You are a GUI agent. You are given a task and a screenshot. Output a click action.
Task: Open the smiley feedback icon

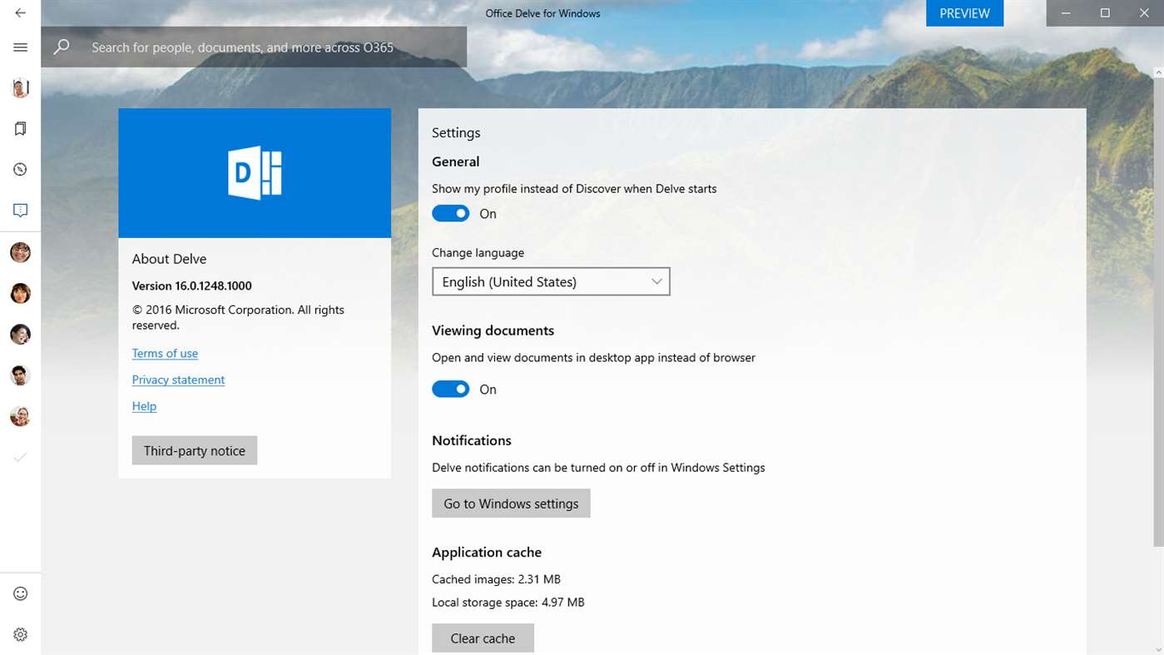pyautogui.click(x=20, y=593)
